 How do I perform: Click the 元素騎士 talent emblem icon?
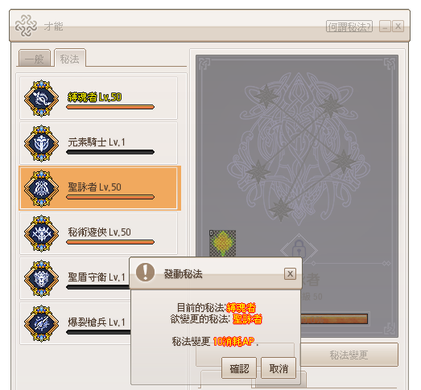pos(41,143)
